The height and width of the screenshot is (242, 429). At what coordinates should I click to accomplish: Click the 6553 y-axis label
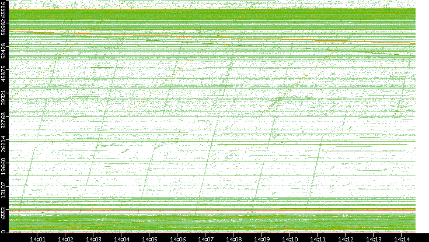[x=3, y=213]
